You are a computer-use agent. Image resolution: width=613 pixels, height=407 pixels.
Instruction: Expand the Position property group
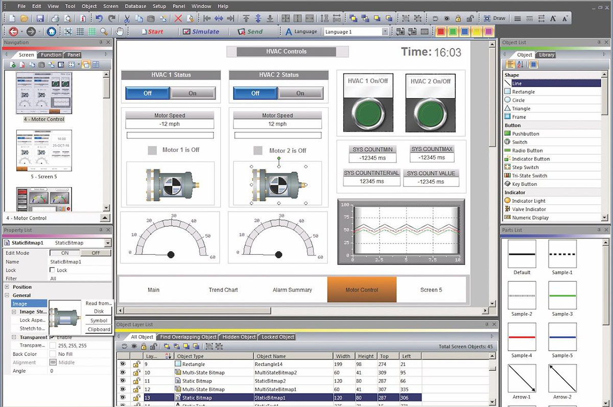point(7,287)
